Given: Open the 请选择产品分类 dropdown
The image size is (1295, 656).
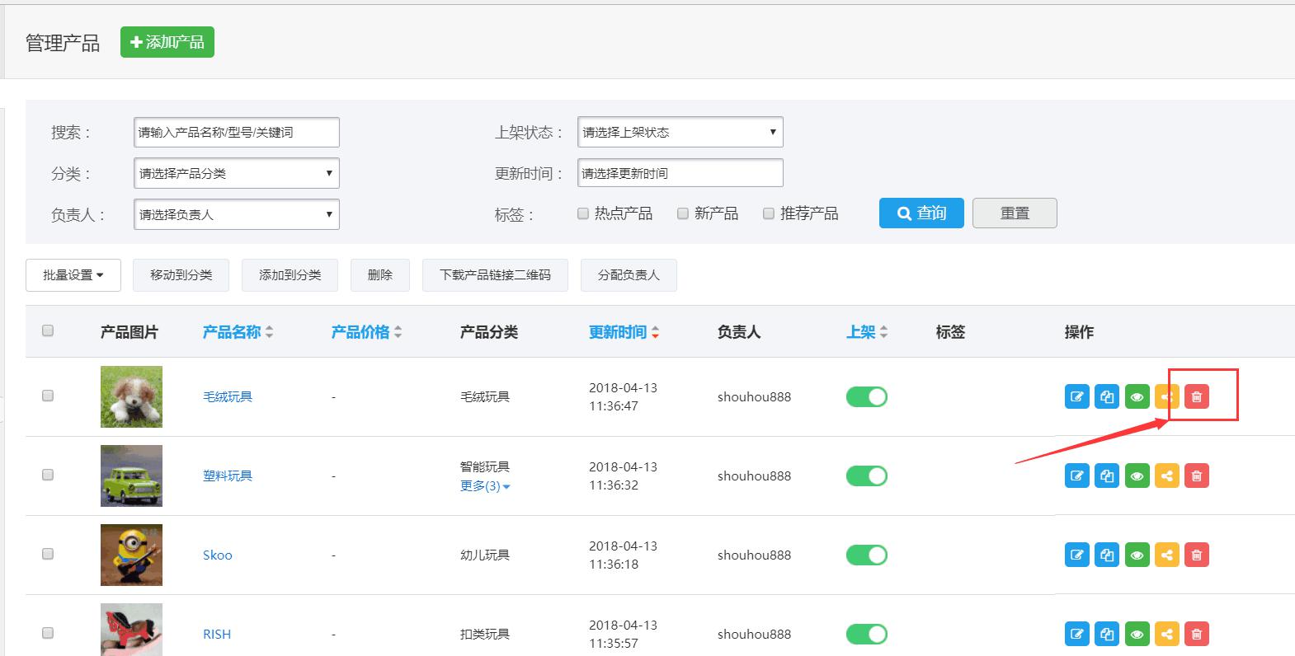Looking at the screenshot, I should point(236,173).
